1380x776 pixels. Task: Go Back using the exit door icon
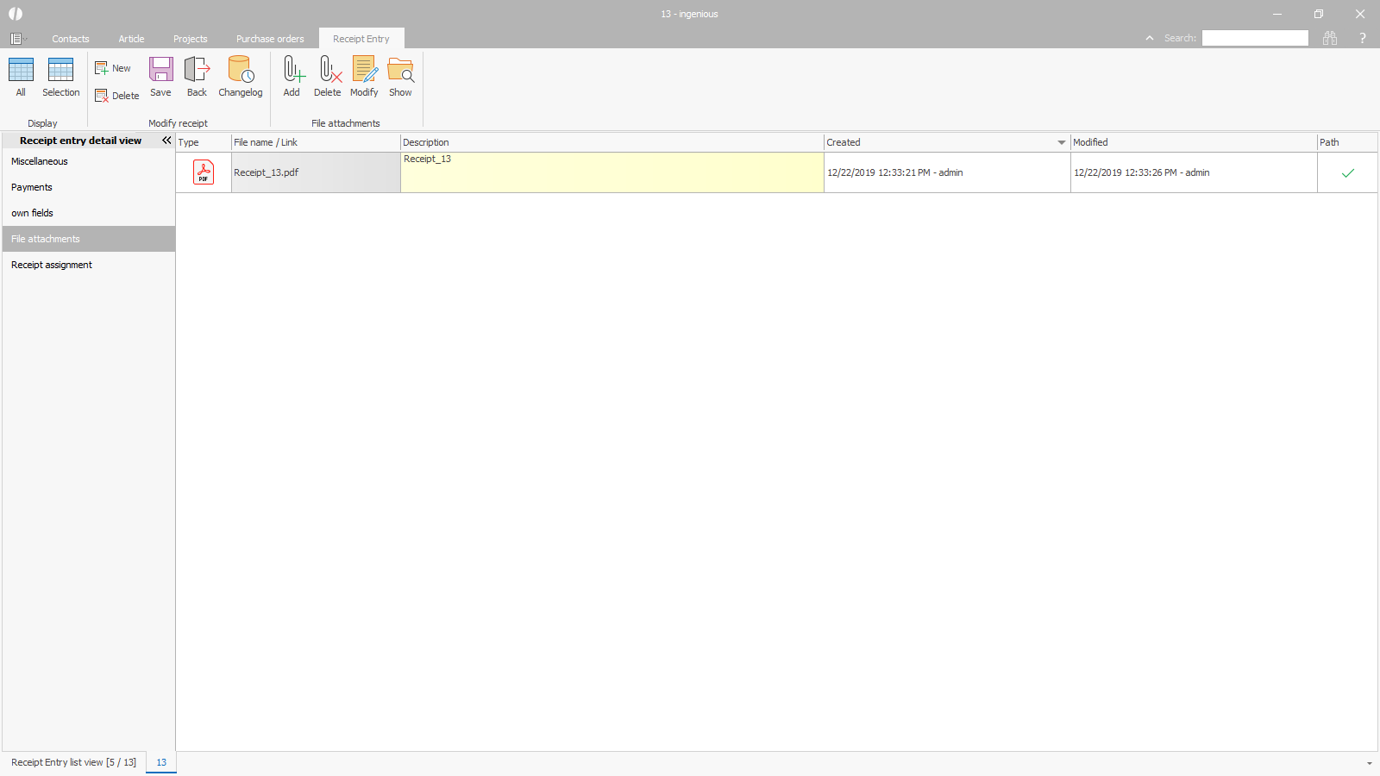click(197, 71)
